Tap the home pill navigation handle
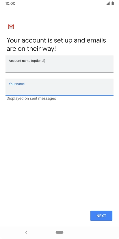 [59, 232]
